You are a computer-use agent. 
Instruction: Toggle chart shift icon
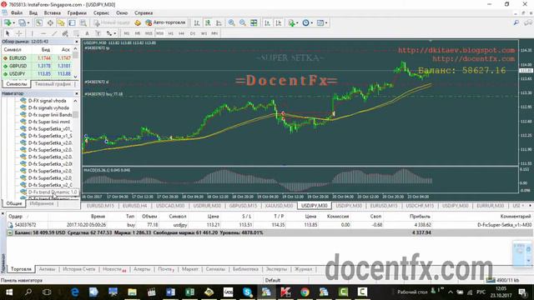coord(279,22)
